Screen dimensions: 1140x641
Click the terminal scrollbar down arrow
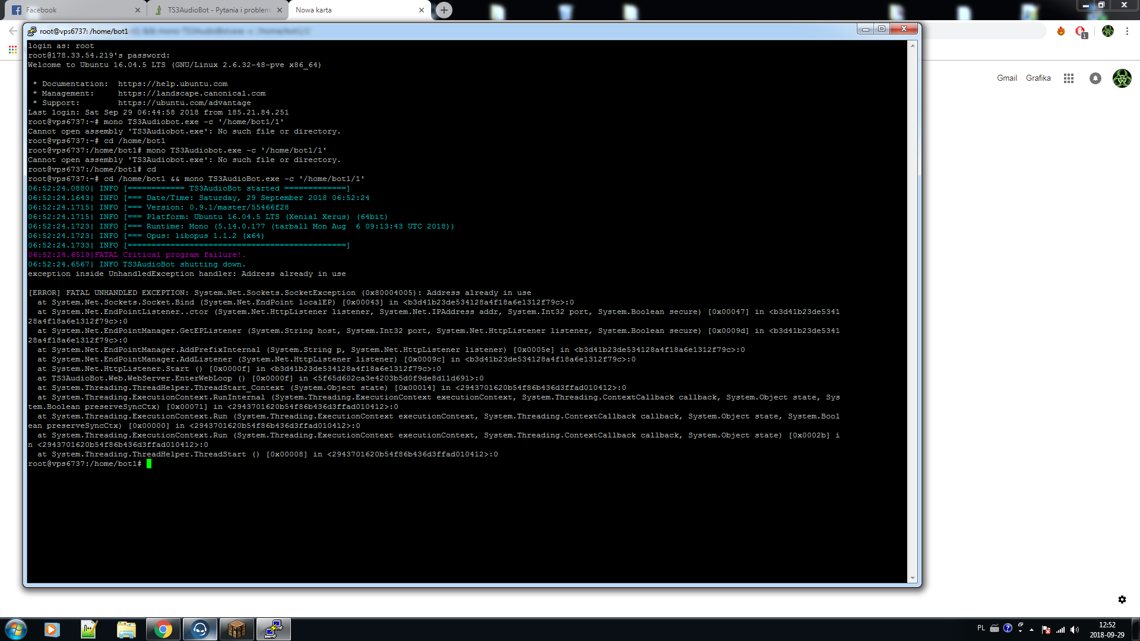tap(913, 577)
